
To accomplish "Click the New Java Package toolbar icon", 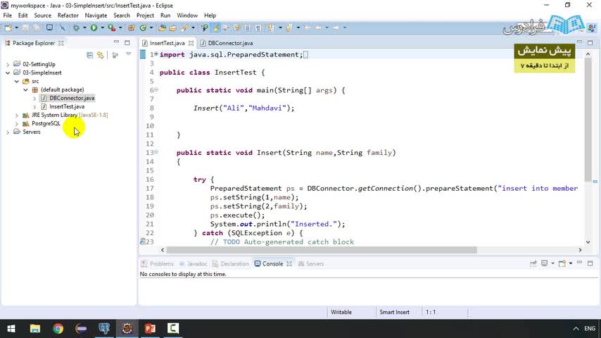I will [x=132, y=27].
